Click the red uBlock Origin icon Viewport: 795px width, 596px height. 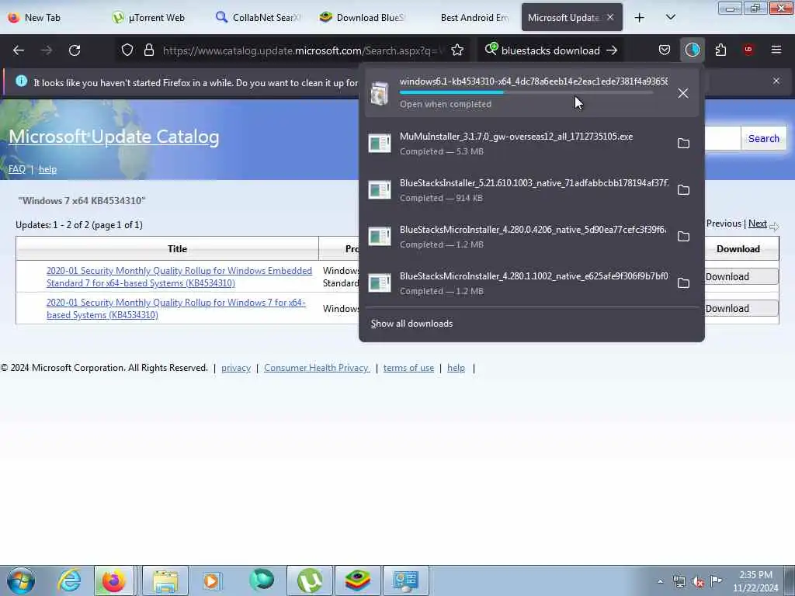748,50
